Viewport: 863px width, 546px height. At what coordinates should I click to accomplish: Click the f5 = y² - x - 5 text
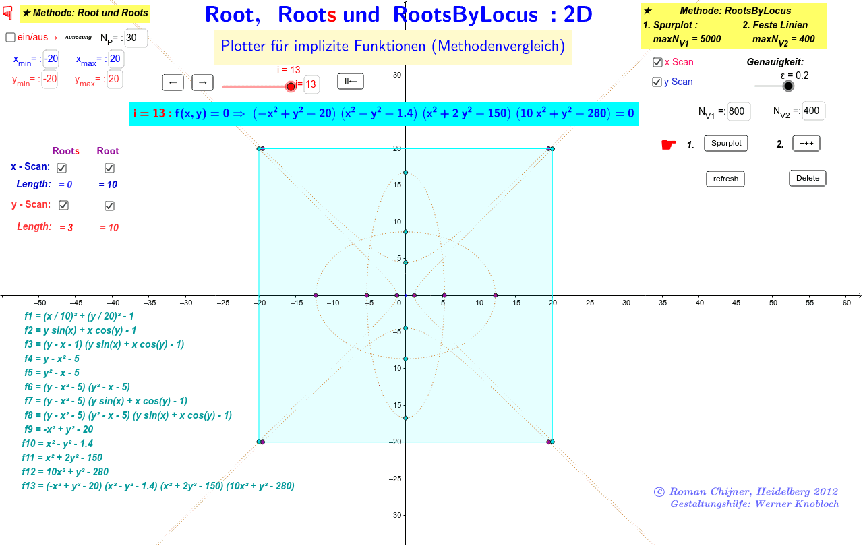pyautogui.click(x=51, y=373)
